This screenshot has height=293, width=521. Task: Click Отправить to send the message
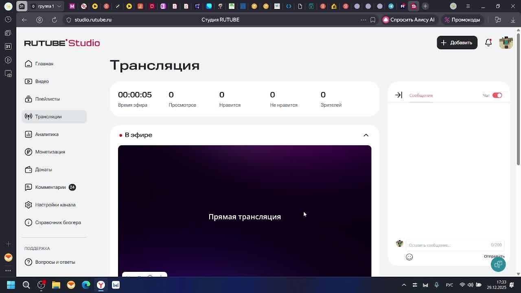coord(494,256)
